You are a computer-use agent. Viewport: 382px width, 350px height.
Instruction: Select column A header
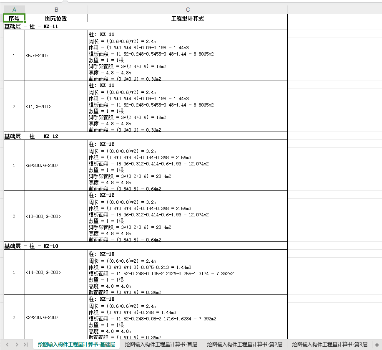tap(14, 10)
